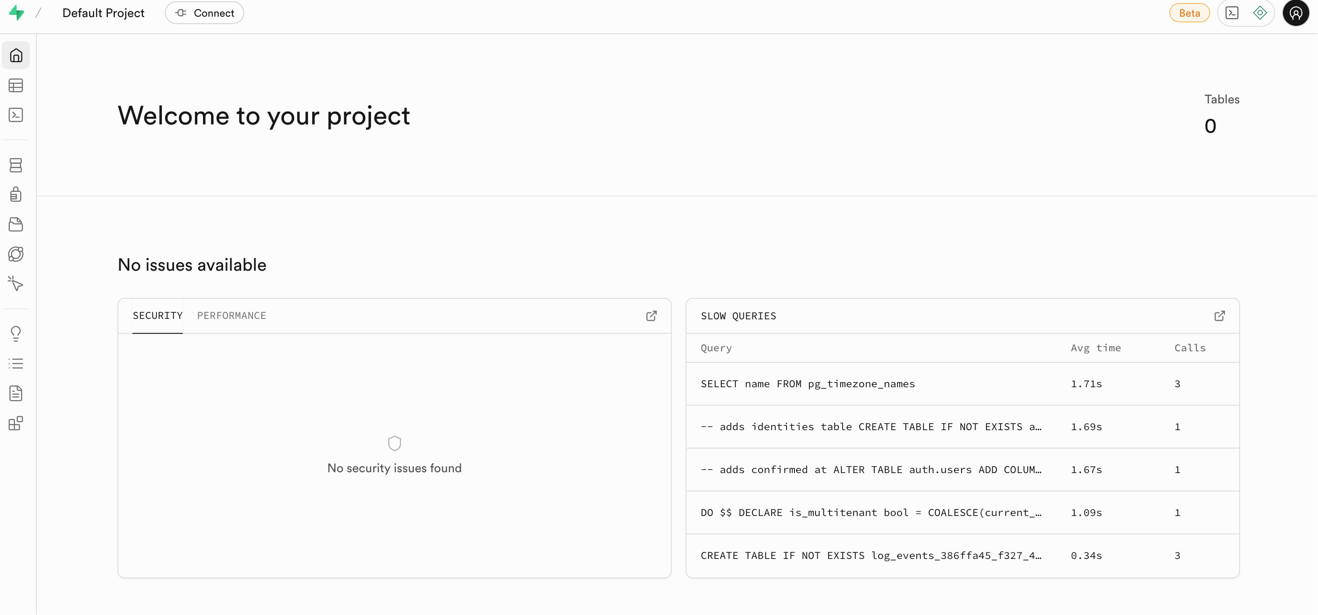Open the Database sidebar icon

(x=16, y=165)
